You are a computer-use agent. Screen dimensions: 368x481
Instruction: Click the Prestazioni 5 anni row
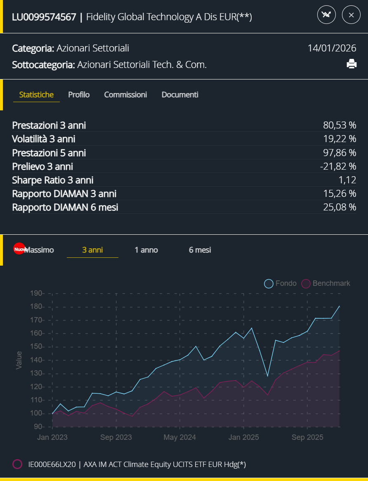coord(184,153)
